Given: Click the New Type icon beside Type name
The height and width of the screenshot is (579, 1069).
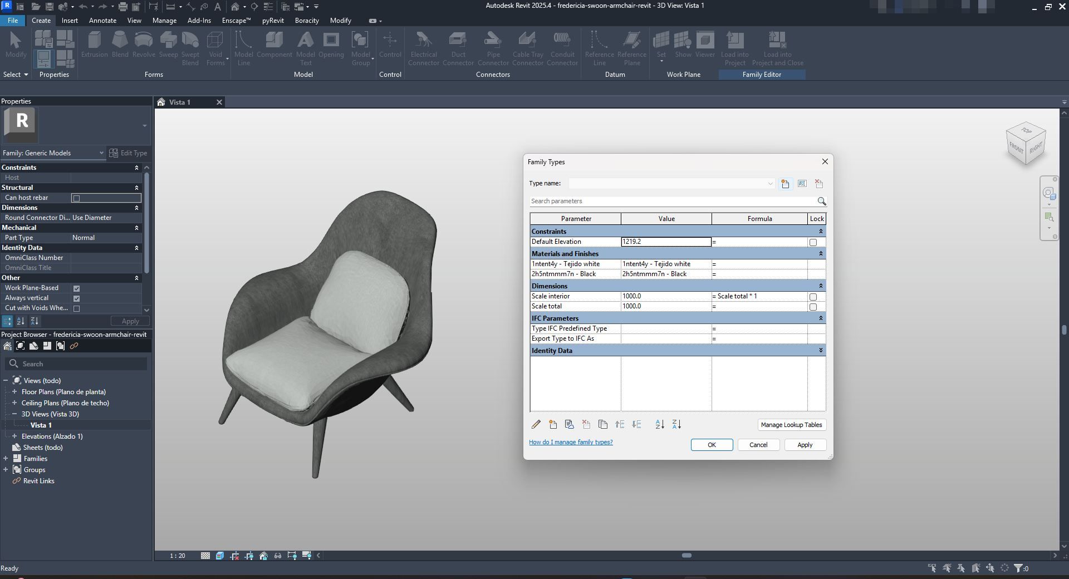Looking at the screenshot, I should [785, 184].
